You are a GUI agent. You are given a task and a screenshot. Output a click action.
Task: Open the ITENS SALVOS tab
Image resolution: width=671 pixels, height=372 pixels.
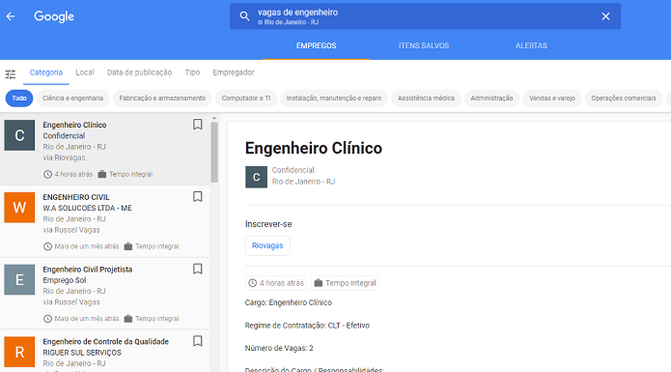tap(423, 46)
